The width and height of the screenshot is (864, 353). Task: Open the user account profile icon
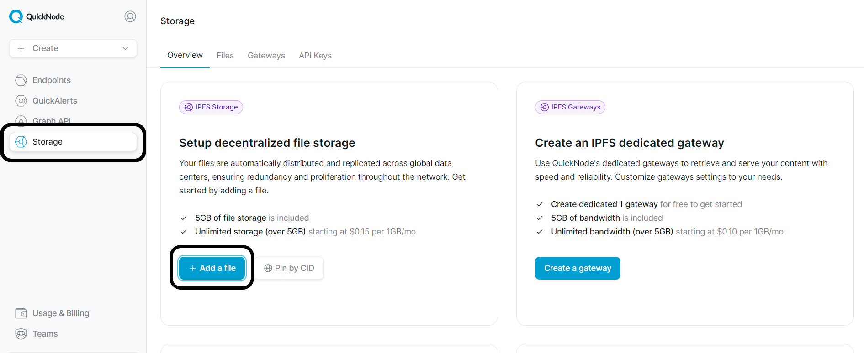tap(130, 16)
